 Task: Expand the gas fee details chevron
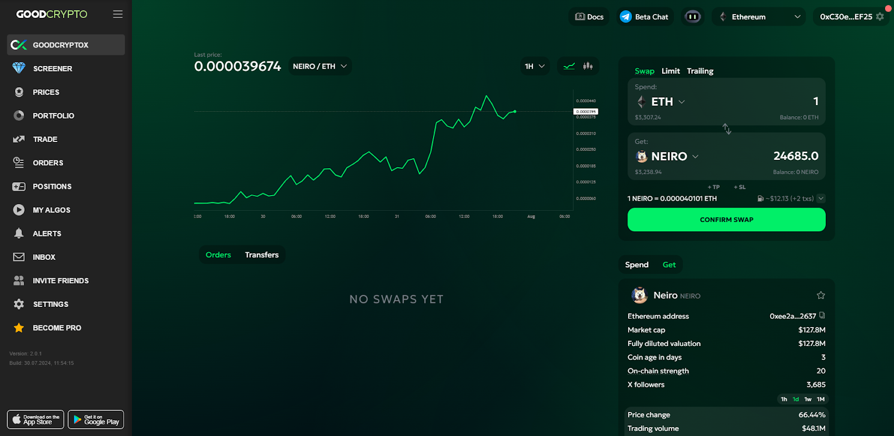coord(821,198)
